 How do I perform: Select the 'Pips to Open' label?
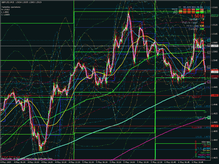190,23
